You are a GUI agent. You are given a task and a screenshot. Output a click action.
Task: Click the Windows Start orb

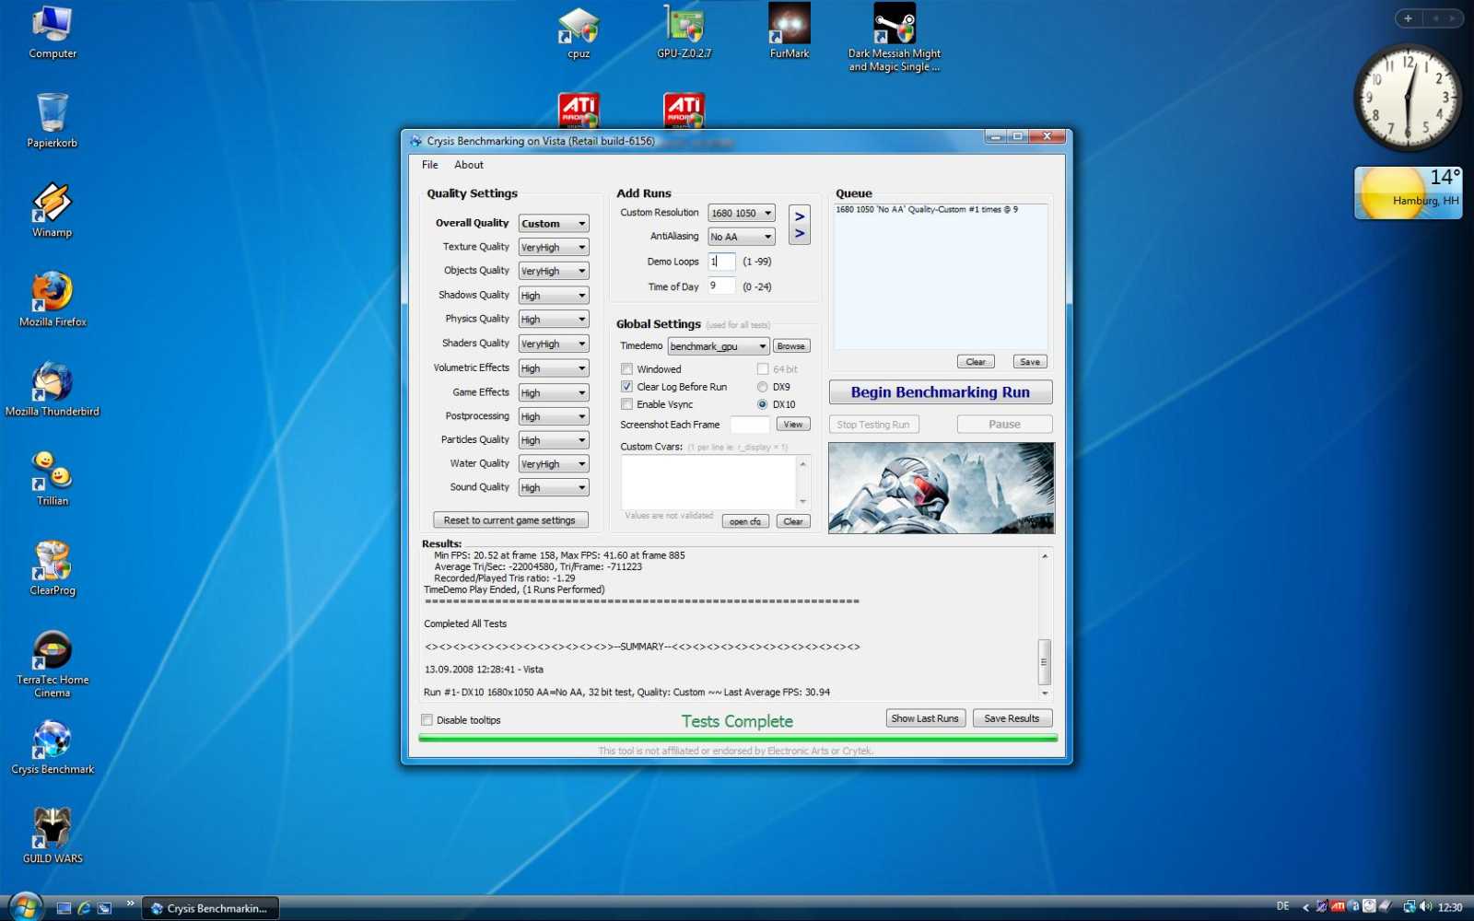click(x=25, y=907)
